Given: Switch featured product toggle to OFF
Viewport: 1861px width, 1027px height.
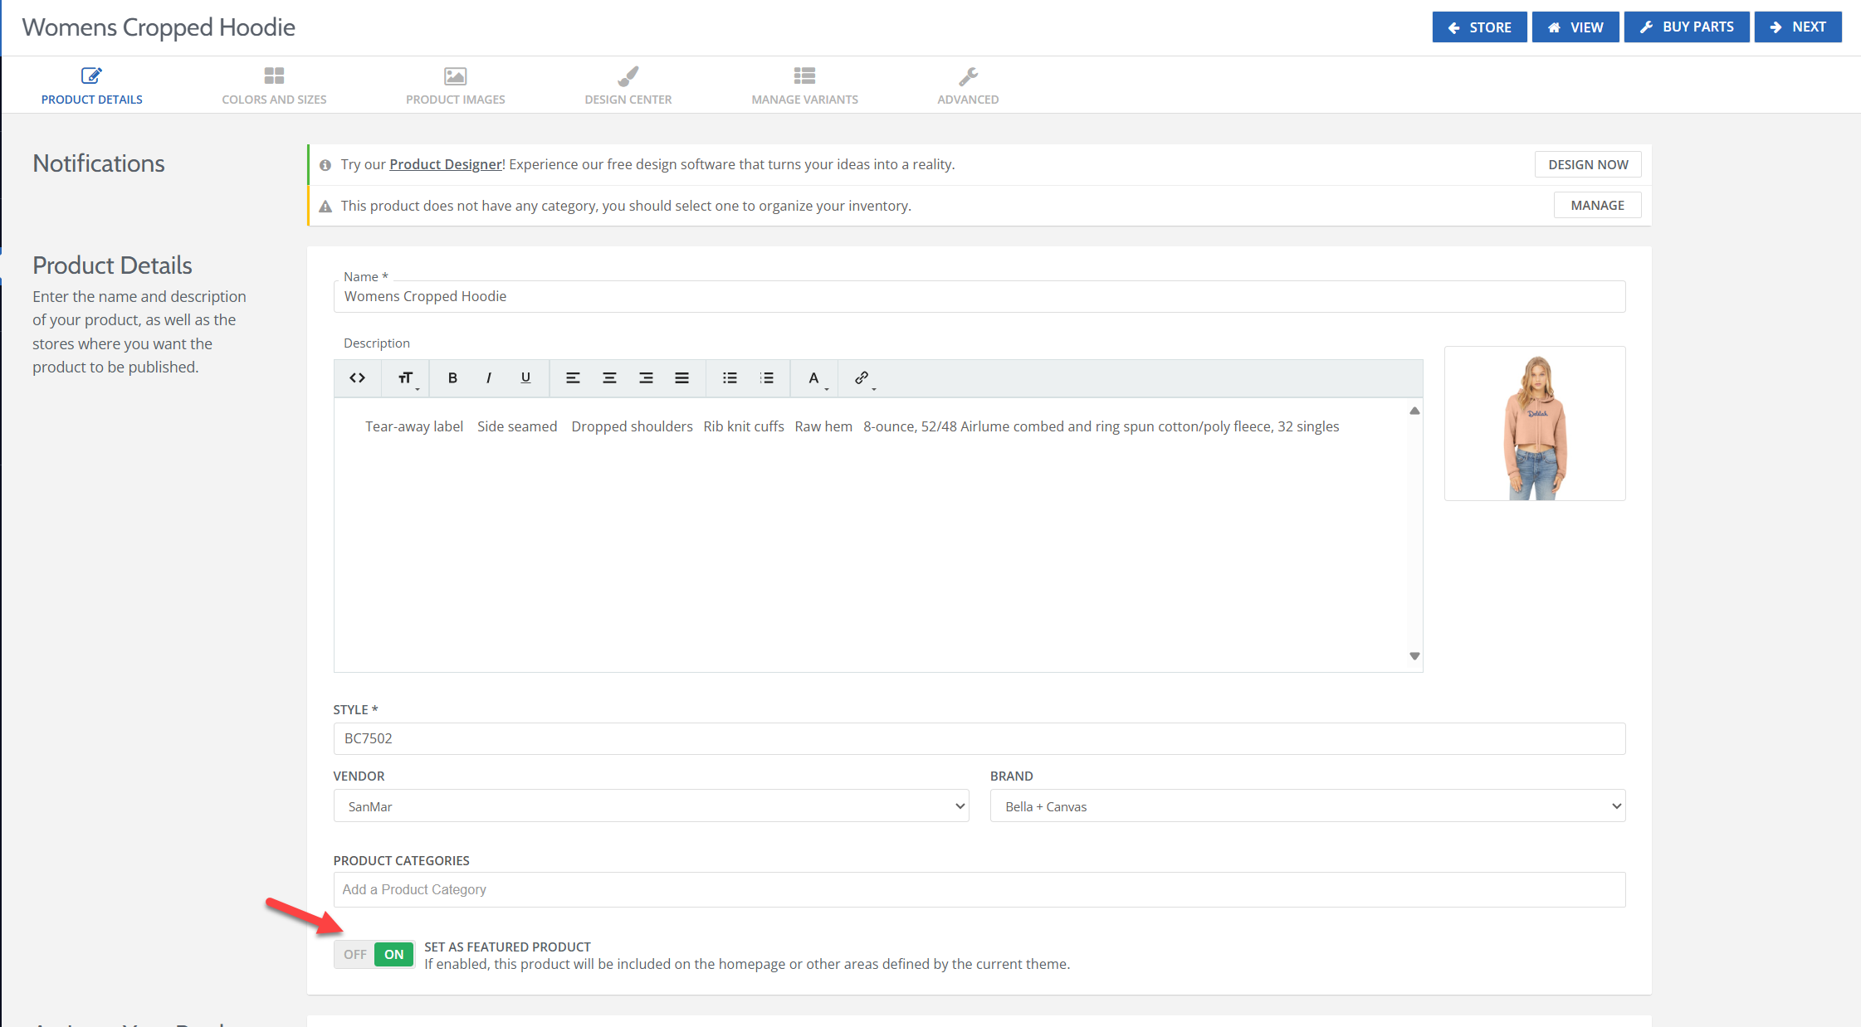Looking at the screenshot, I should [x=355, y=955].
